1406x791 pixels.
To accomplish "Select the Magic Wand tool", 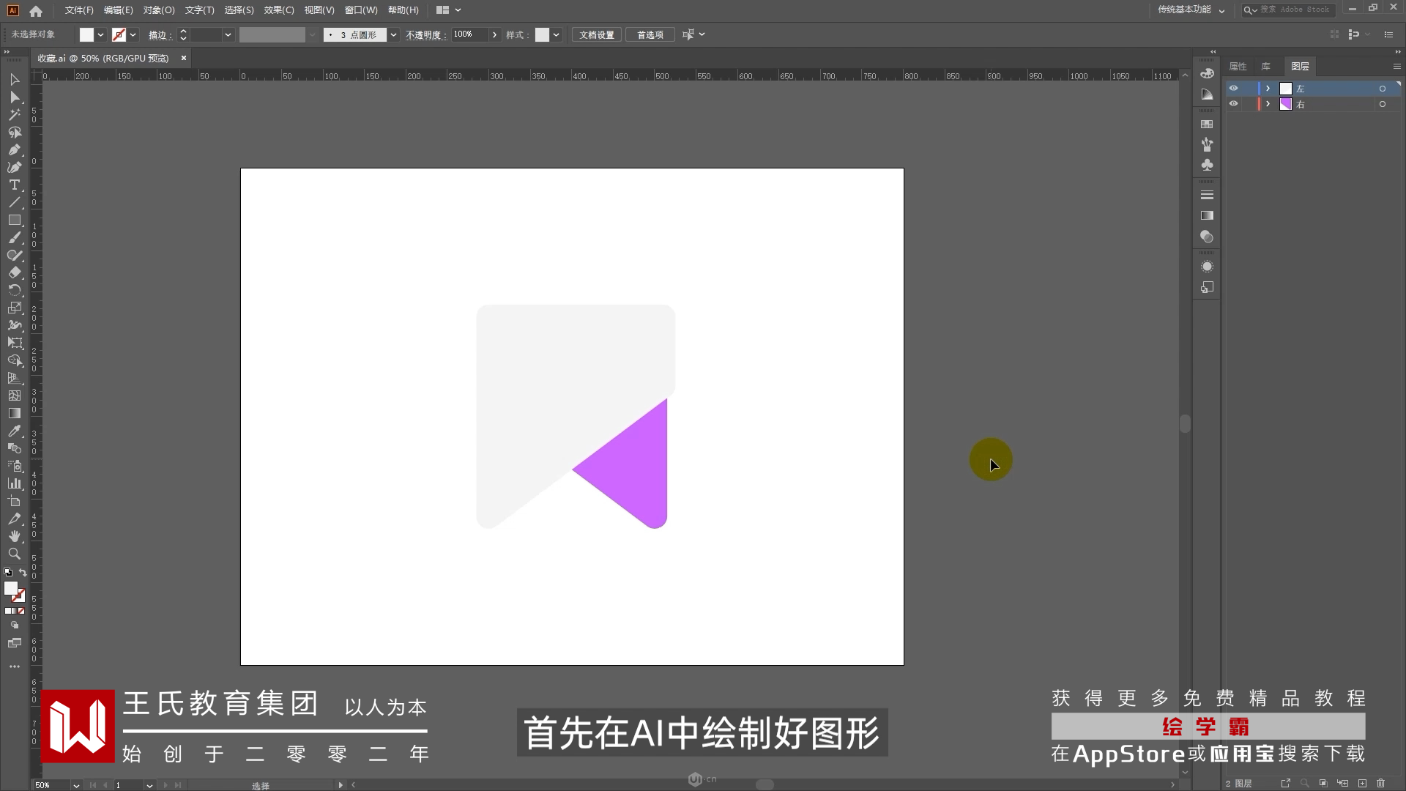I will [14, 115].
